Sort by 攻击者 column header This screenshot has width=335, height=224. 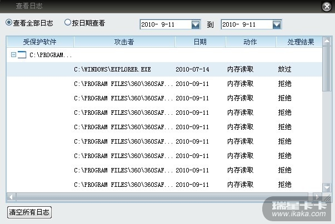pos(124,42)
